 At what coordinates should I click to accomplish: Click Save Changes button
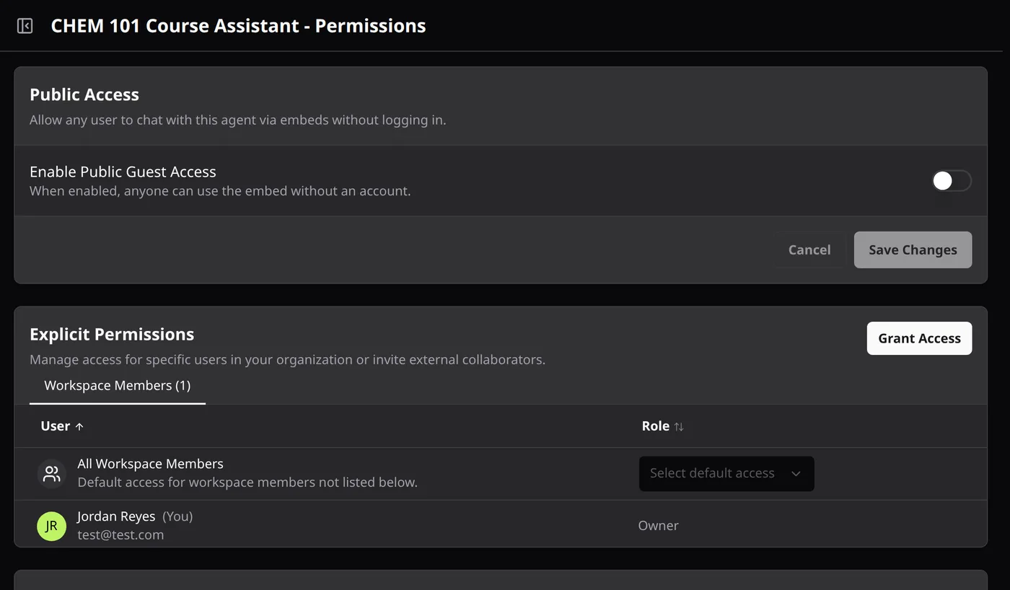(x=913, y=250)
